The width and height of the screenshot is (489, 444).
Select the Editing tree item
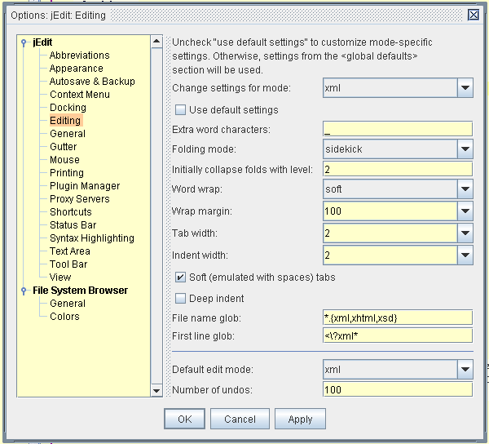pyautogui.click(x=65, y=121)
